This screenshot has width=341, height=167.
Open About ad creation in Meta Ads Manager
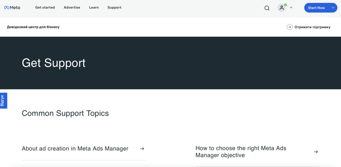point(75,149)
